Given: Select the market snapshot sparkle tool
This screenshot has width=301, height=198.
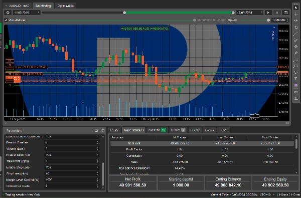Looking at the screenshot, I should pos(296,21).
